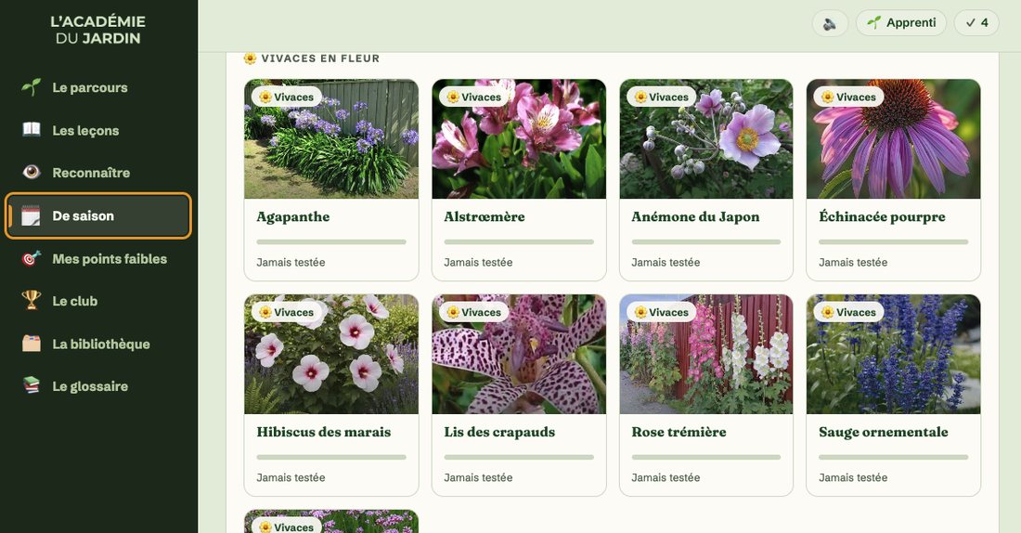Click the seedling icon beside Le parcours
The image size is (1021, 533).
point(32,87)
